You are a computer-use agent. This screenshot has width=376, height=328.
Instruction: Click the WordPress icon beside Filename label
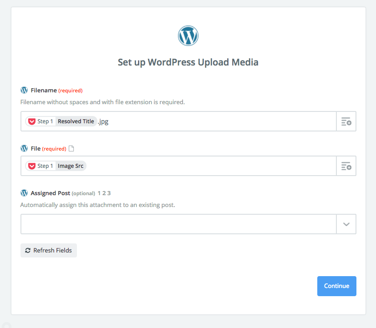[24, 91]
